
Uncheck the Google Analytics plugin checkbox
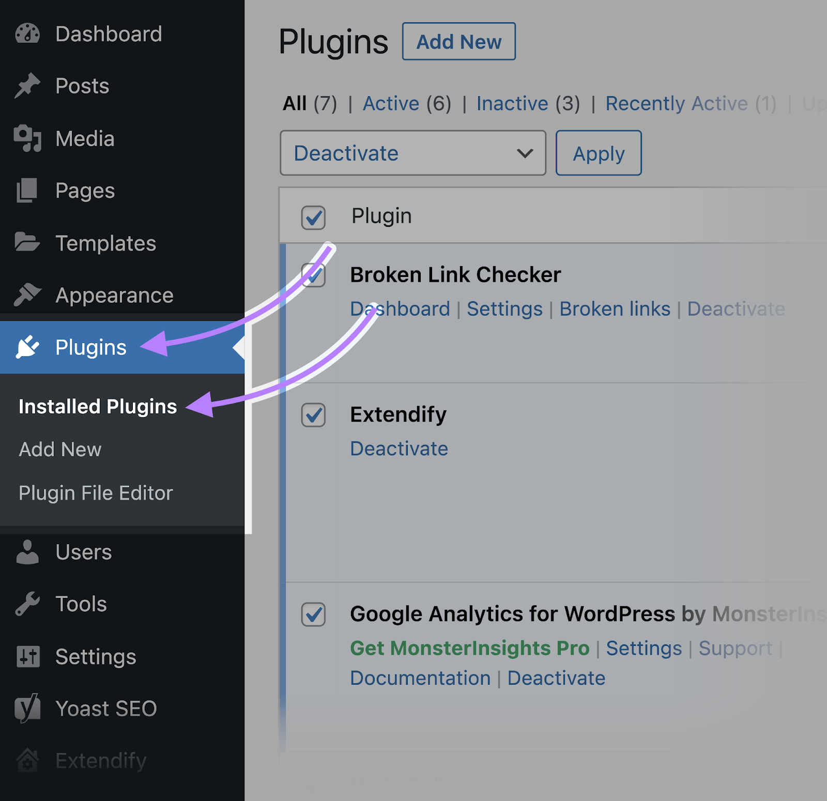pyautogui.click(x=313, y=614)
